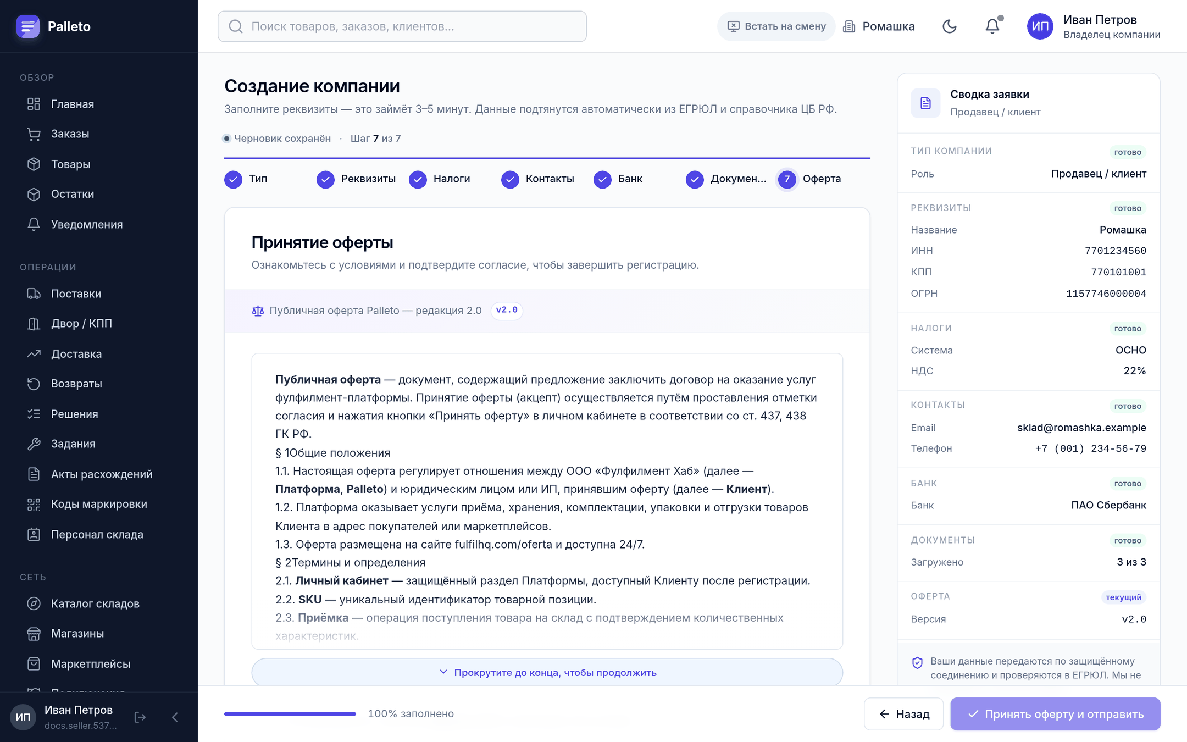Open Главная dashboard icon in sidebar
Image resolution: width=1187 pixels, height=742 pixels.
coord(34,104)
